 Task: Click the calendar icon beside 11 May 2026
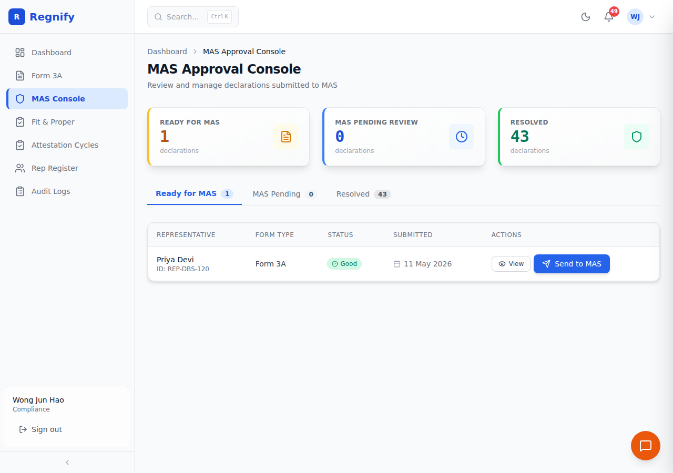point(397,264)
